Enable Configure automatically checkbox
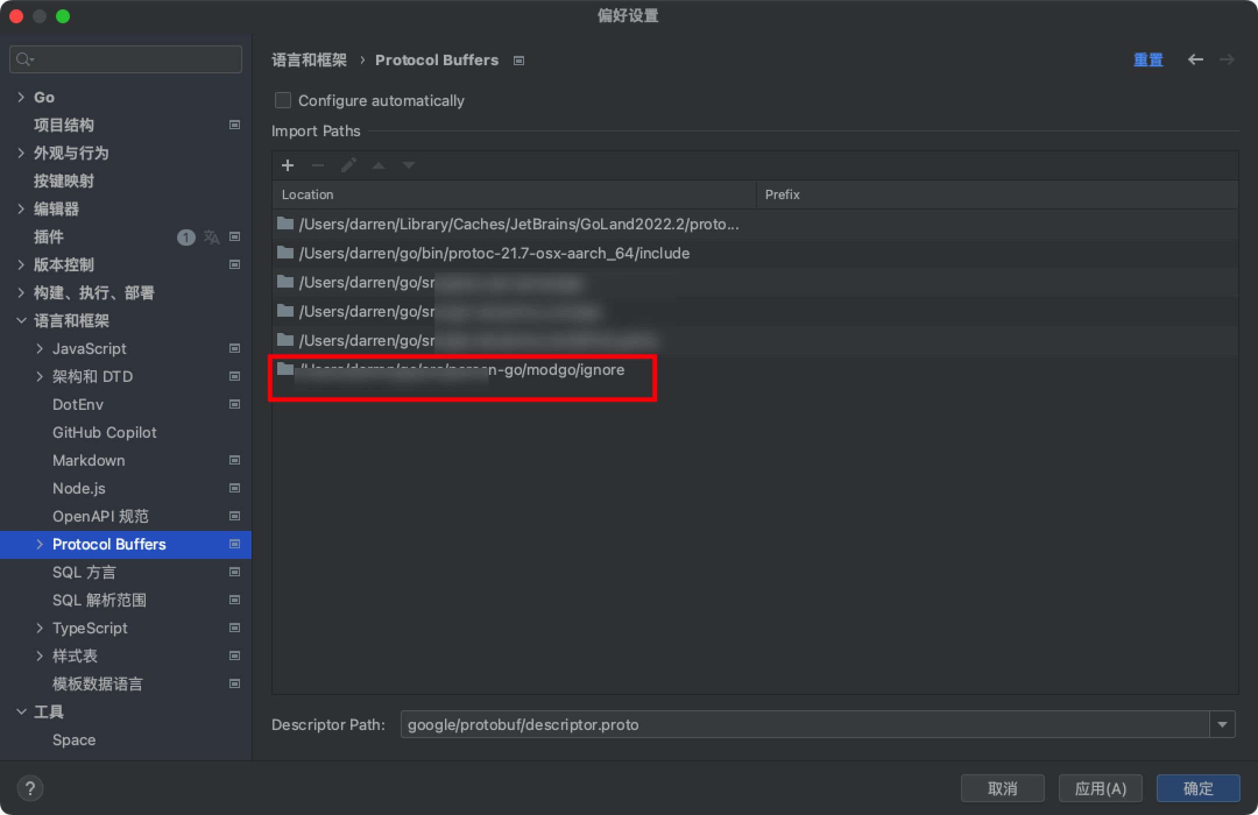 click(x=283, y=101)
